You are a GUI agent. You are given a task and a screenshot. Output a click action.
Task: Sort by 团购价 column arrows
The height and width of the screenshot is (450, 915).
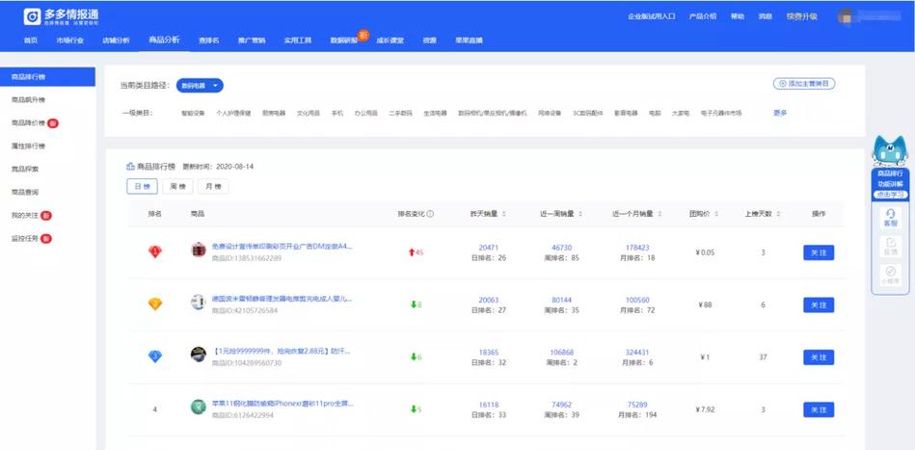(x=716, y=214)
